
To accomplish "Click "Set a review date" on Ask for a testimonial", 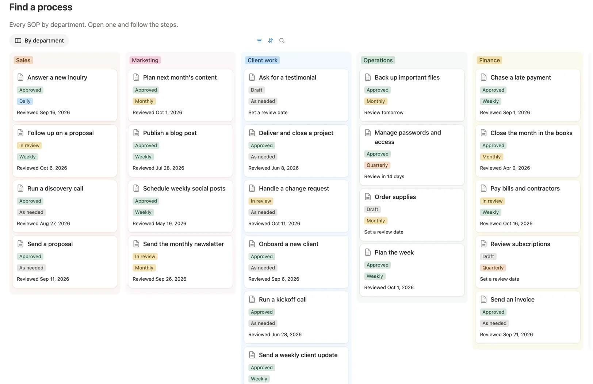I will pos(268,113).
